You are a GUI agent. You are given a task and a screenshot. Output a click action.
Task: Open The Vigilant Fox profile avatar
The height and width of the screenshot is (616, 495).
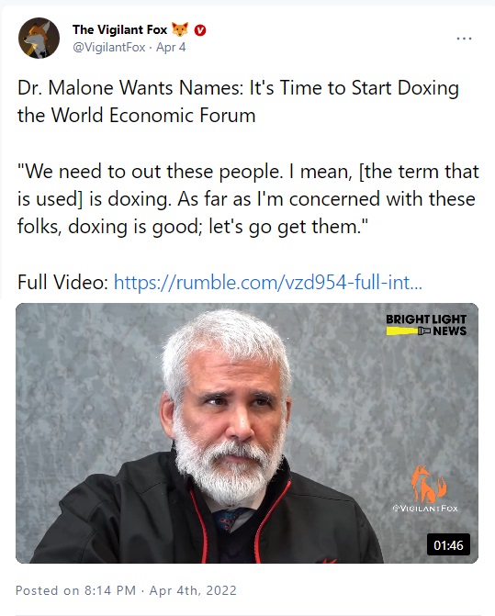[39, 39]
